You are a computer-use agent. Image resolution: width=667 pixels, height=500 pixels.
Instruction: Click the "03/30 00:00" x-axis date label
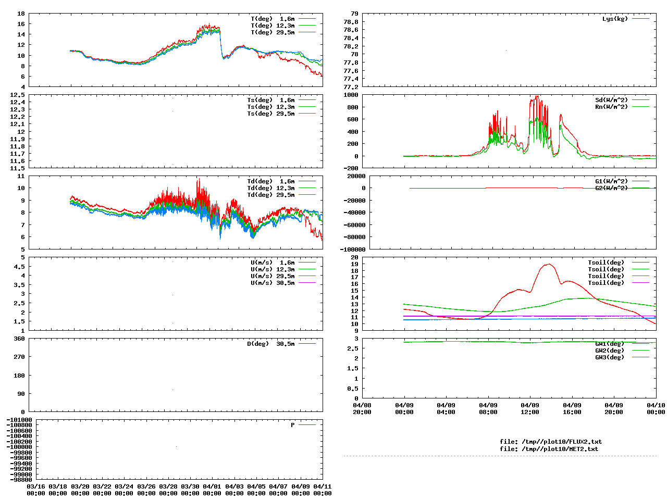(190, 490)
